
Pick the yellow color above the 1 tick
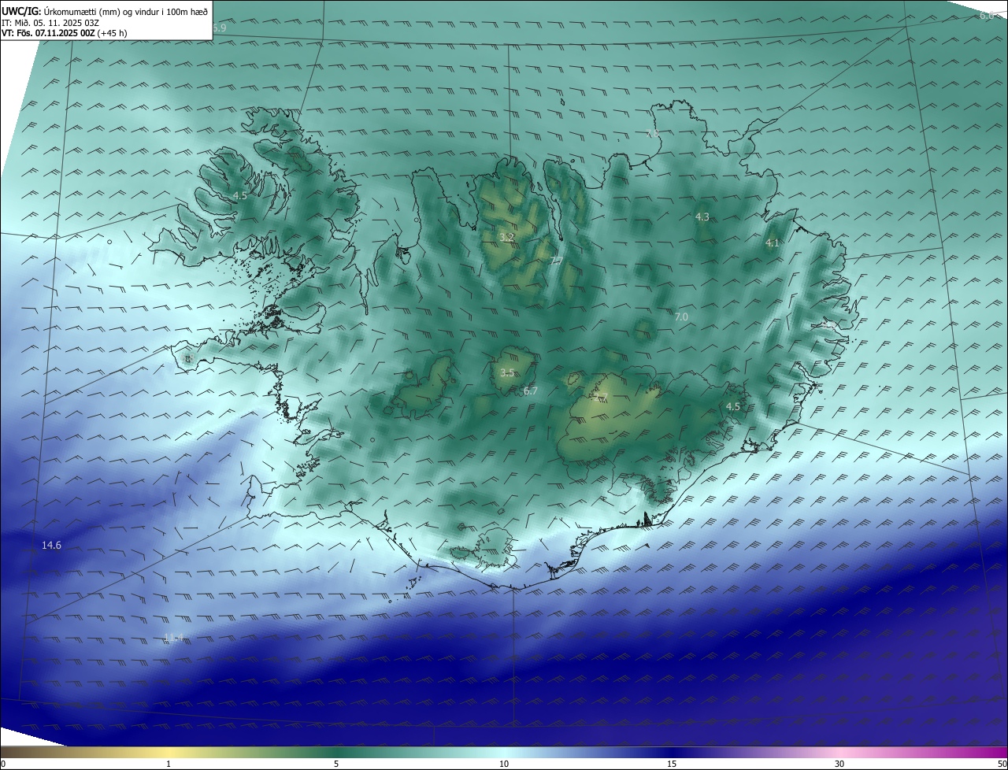pos(169,752)
